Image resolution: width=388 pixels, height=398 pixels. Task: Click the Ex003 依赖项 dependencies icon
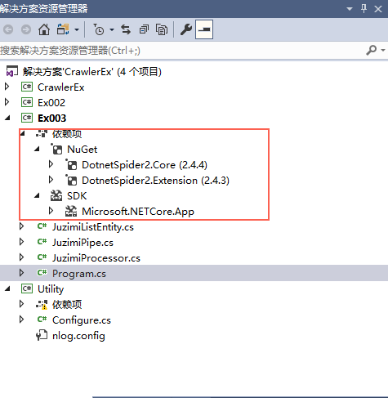42,133
